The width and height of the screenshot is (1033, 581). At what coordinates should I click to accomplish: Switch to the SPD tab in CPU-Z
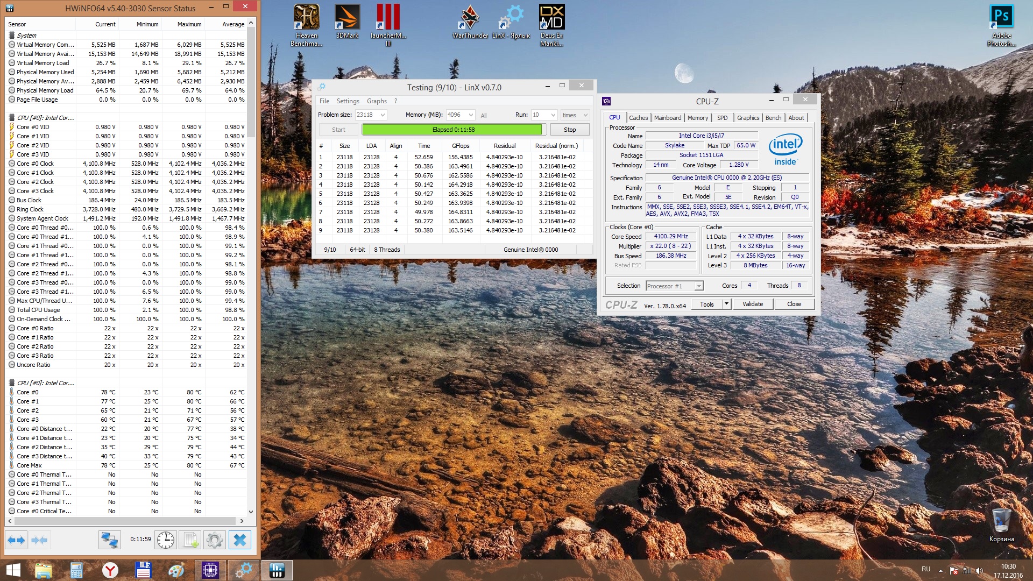coord(722,118)
